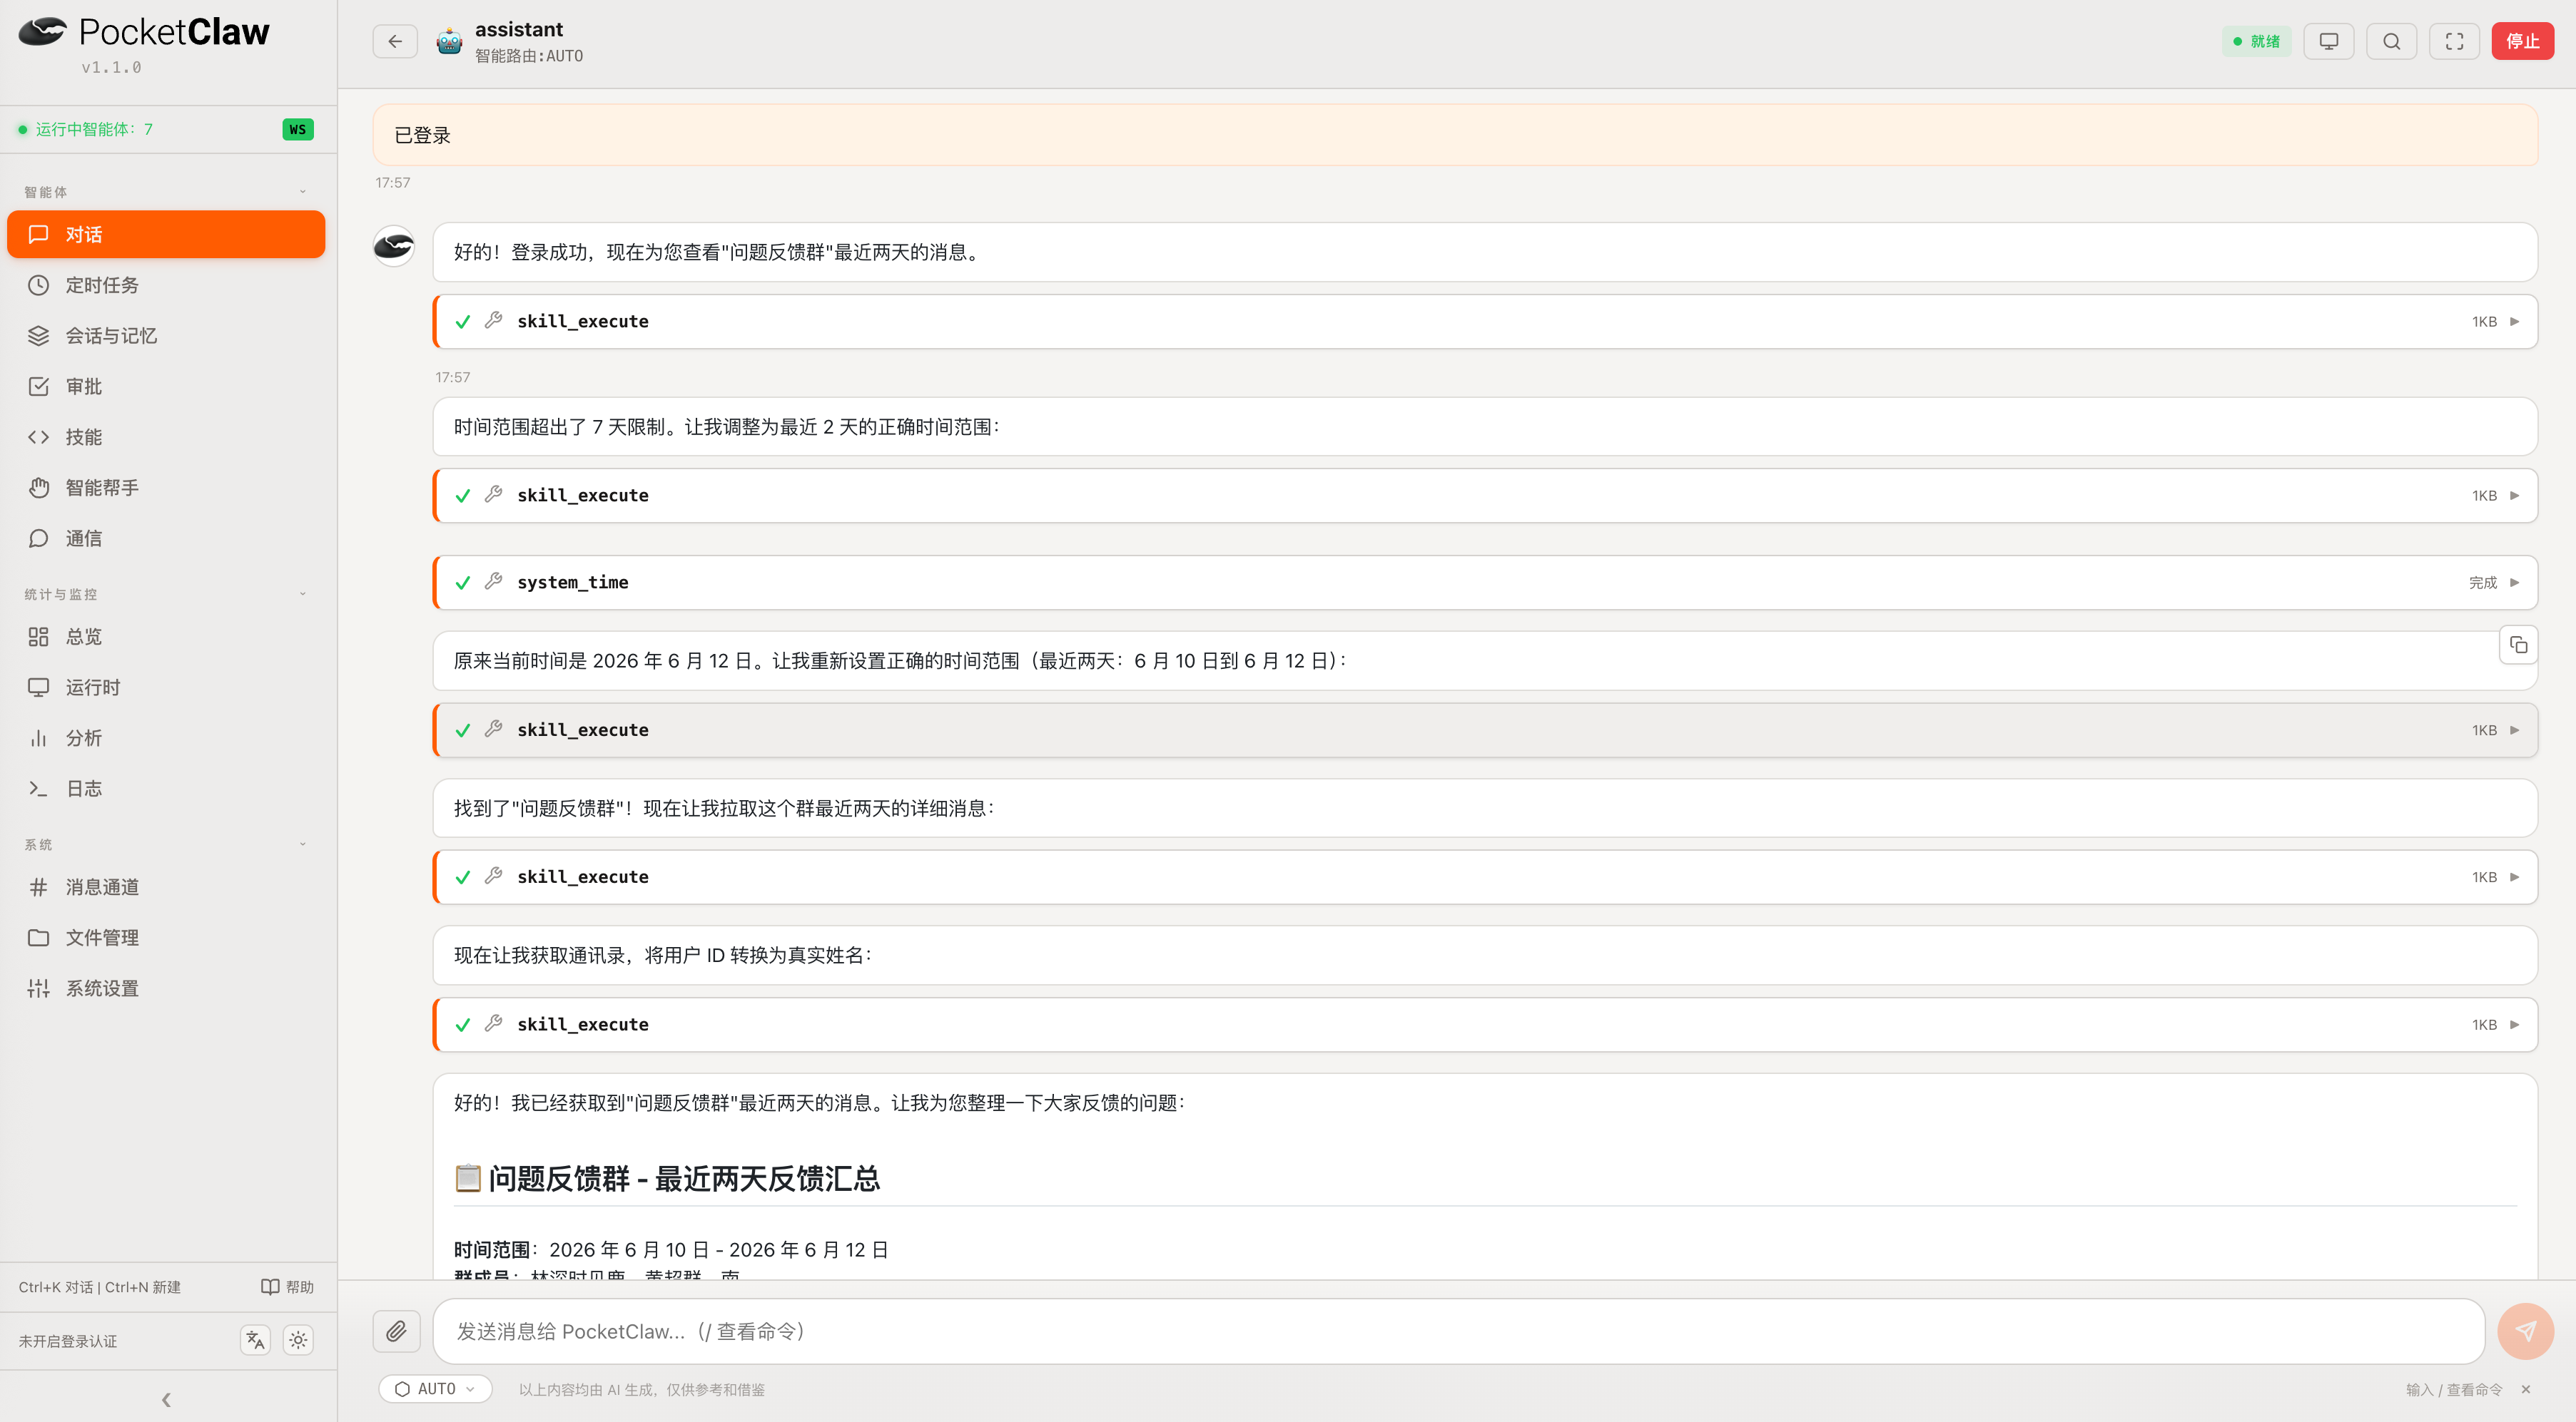The width and height of the screenshot is (2576, 1422).
Task: Click the 系统设置 sliders icon
Action: [38, 988]
